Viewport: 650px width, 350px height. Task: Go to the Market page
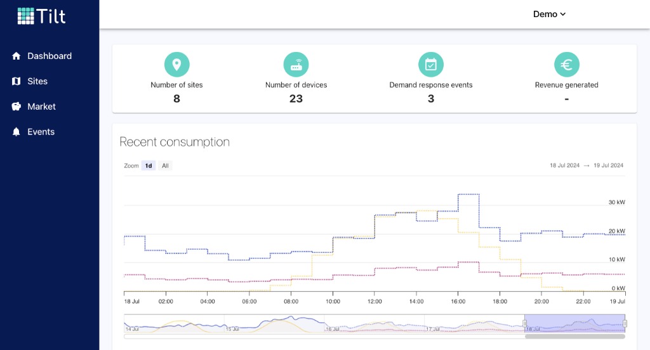(41, 107)
